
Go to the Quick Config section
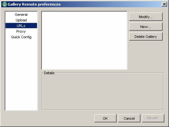click(21, 37)
